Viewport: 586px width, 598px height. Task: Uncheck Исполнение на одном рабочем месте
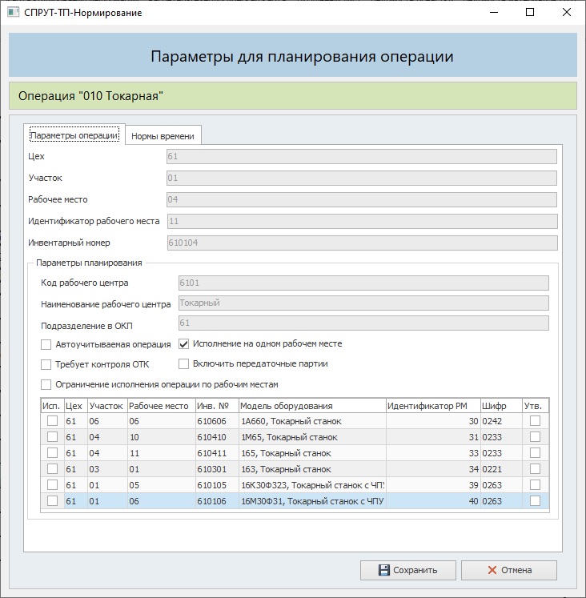tap(183, 344)
